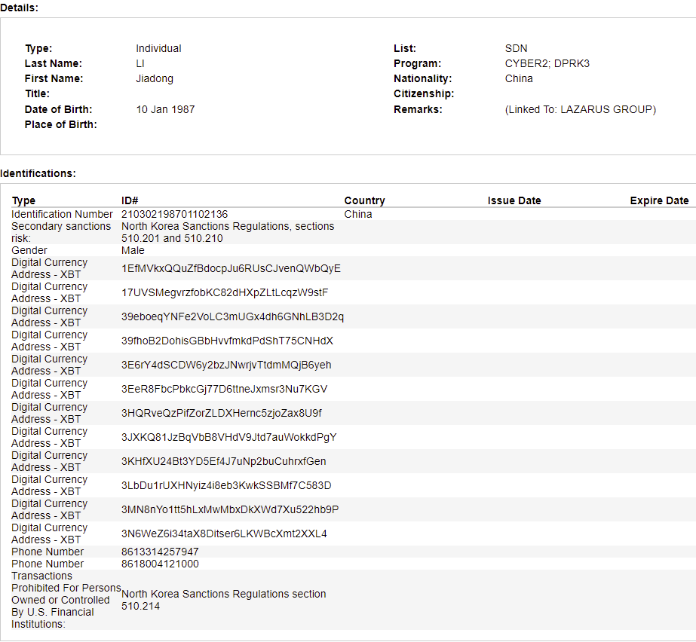Click the Expire Date column header
This screenshot has height=642, width=696.
tap(659, 200)
